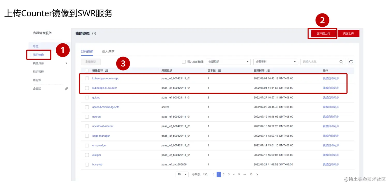Go to page 13
Viewport: 391px width, 187px height.
[251, 175]
